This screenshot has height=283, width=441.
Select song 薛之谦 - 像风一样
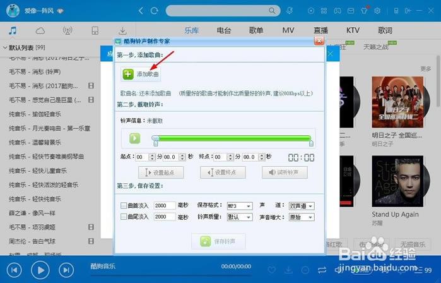32,213
